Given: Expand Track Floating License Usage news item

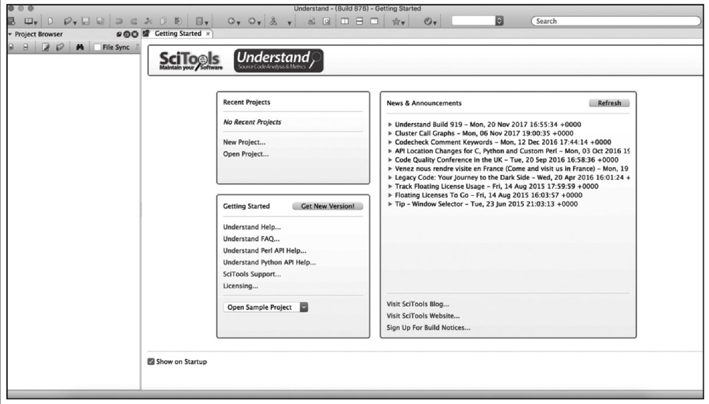Looking at the screenshot, I should pyautogui.click(x=390, y=186).
